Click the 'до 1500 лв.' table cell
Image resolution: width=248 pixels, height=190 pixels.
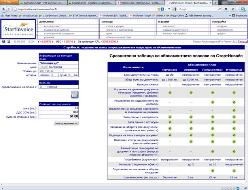coord(170,80)
